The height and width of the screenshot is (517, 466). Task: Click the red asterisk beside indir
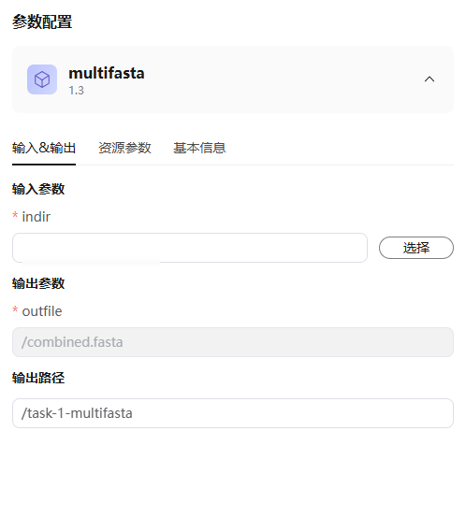point(15,216)
